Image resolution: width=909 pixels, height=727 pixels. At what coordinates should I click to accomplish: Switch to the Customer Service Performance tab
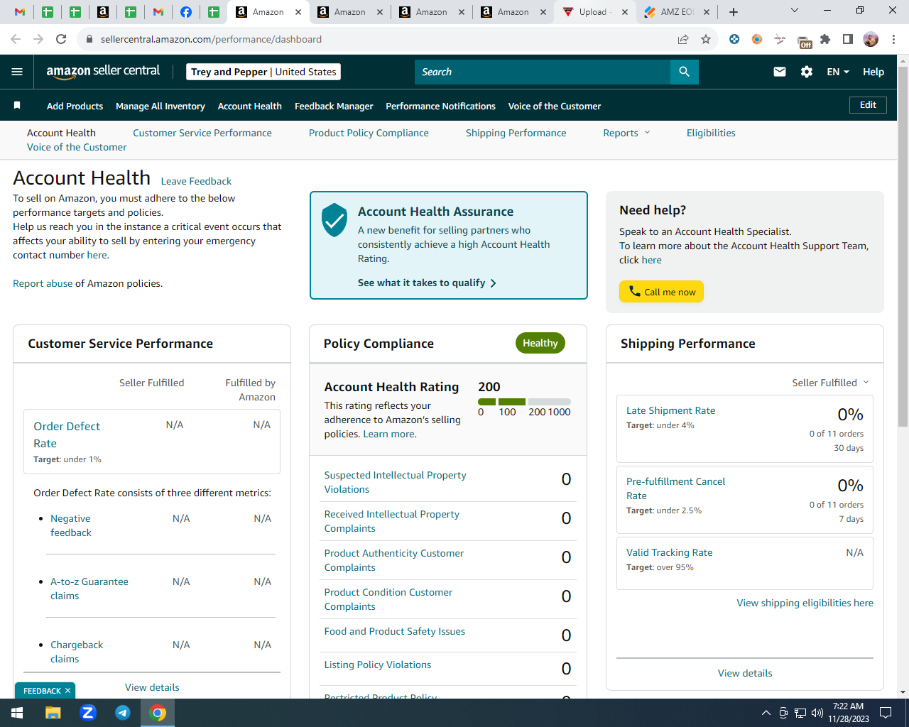click(x=202, y=133)
